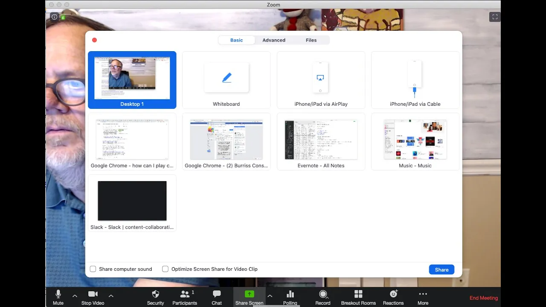Select Google Chrome Burriss Cons window
The width and height of the screenshot is (546, 307).
227,142
